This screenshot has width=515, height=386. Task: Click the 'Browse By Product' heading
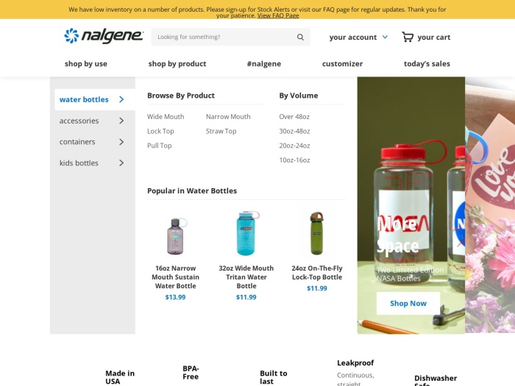[181, 96]
